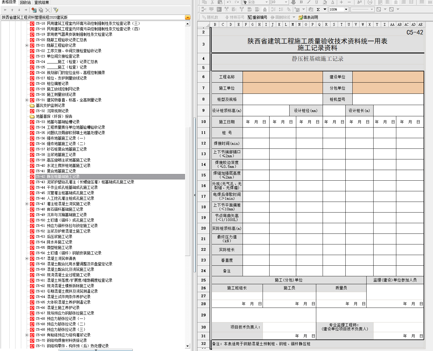Open the 100% zoom dropdown

[x=346, y=9]
